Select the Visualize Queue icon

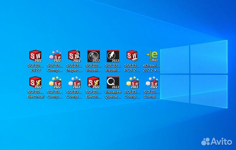click(x=113, y=83)
